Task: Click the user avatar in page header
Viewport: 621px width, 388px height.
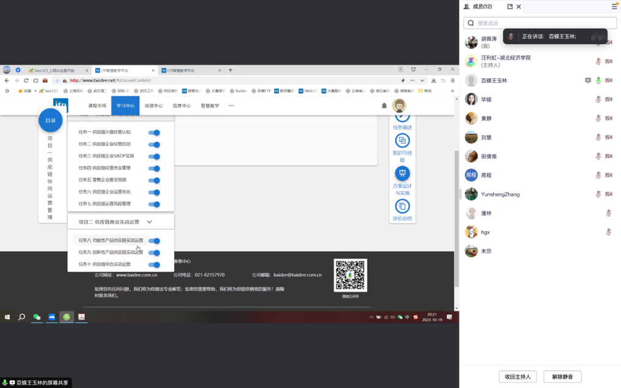Action: click(x=399, y=106)
